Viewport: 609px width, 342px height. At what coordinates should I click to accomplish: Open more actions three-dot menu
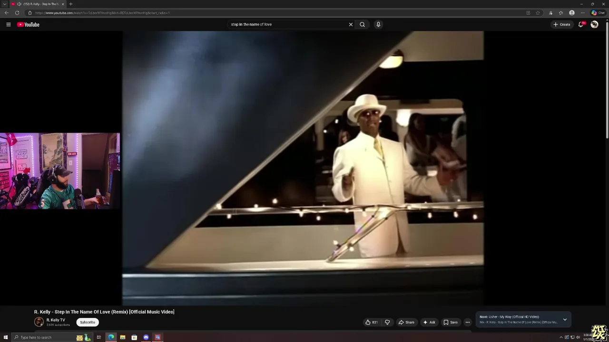tap(467, 322)
